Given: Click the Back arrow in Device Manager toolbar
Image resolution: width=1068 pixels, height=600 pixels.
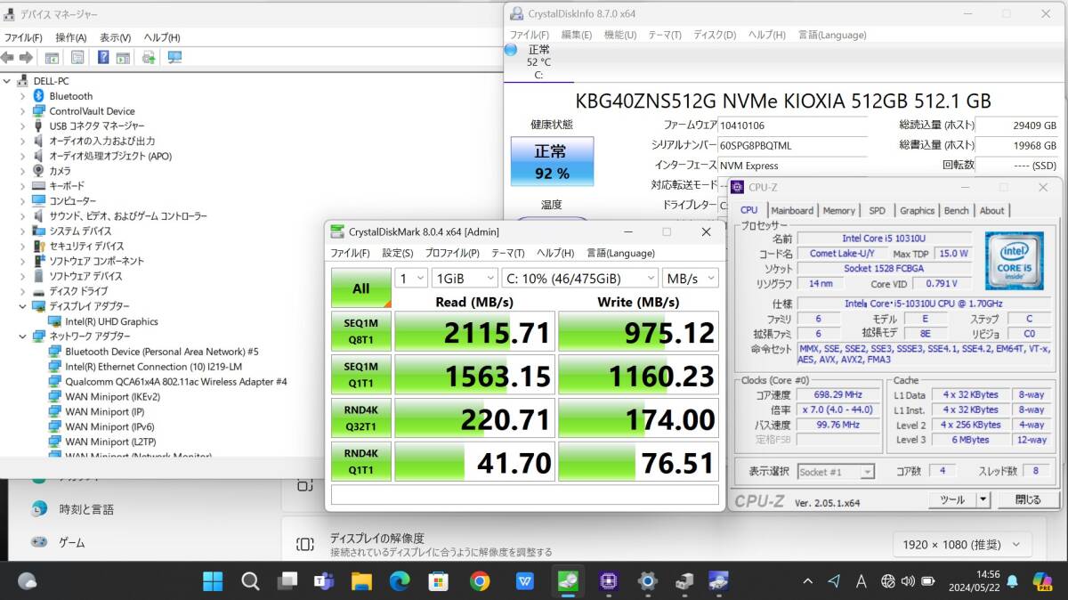Looking at the screenshot, I should [x=8, y=57].
